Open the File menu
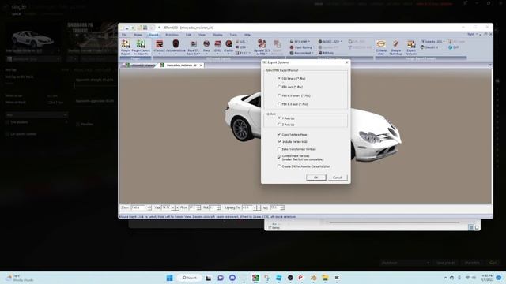Image resolution: width=506 pixels, height=284 pixels. pyautogui.click(x=124, y=35)
